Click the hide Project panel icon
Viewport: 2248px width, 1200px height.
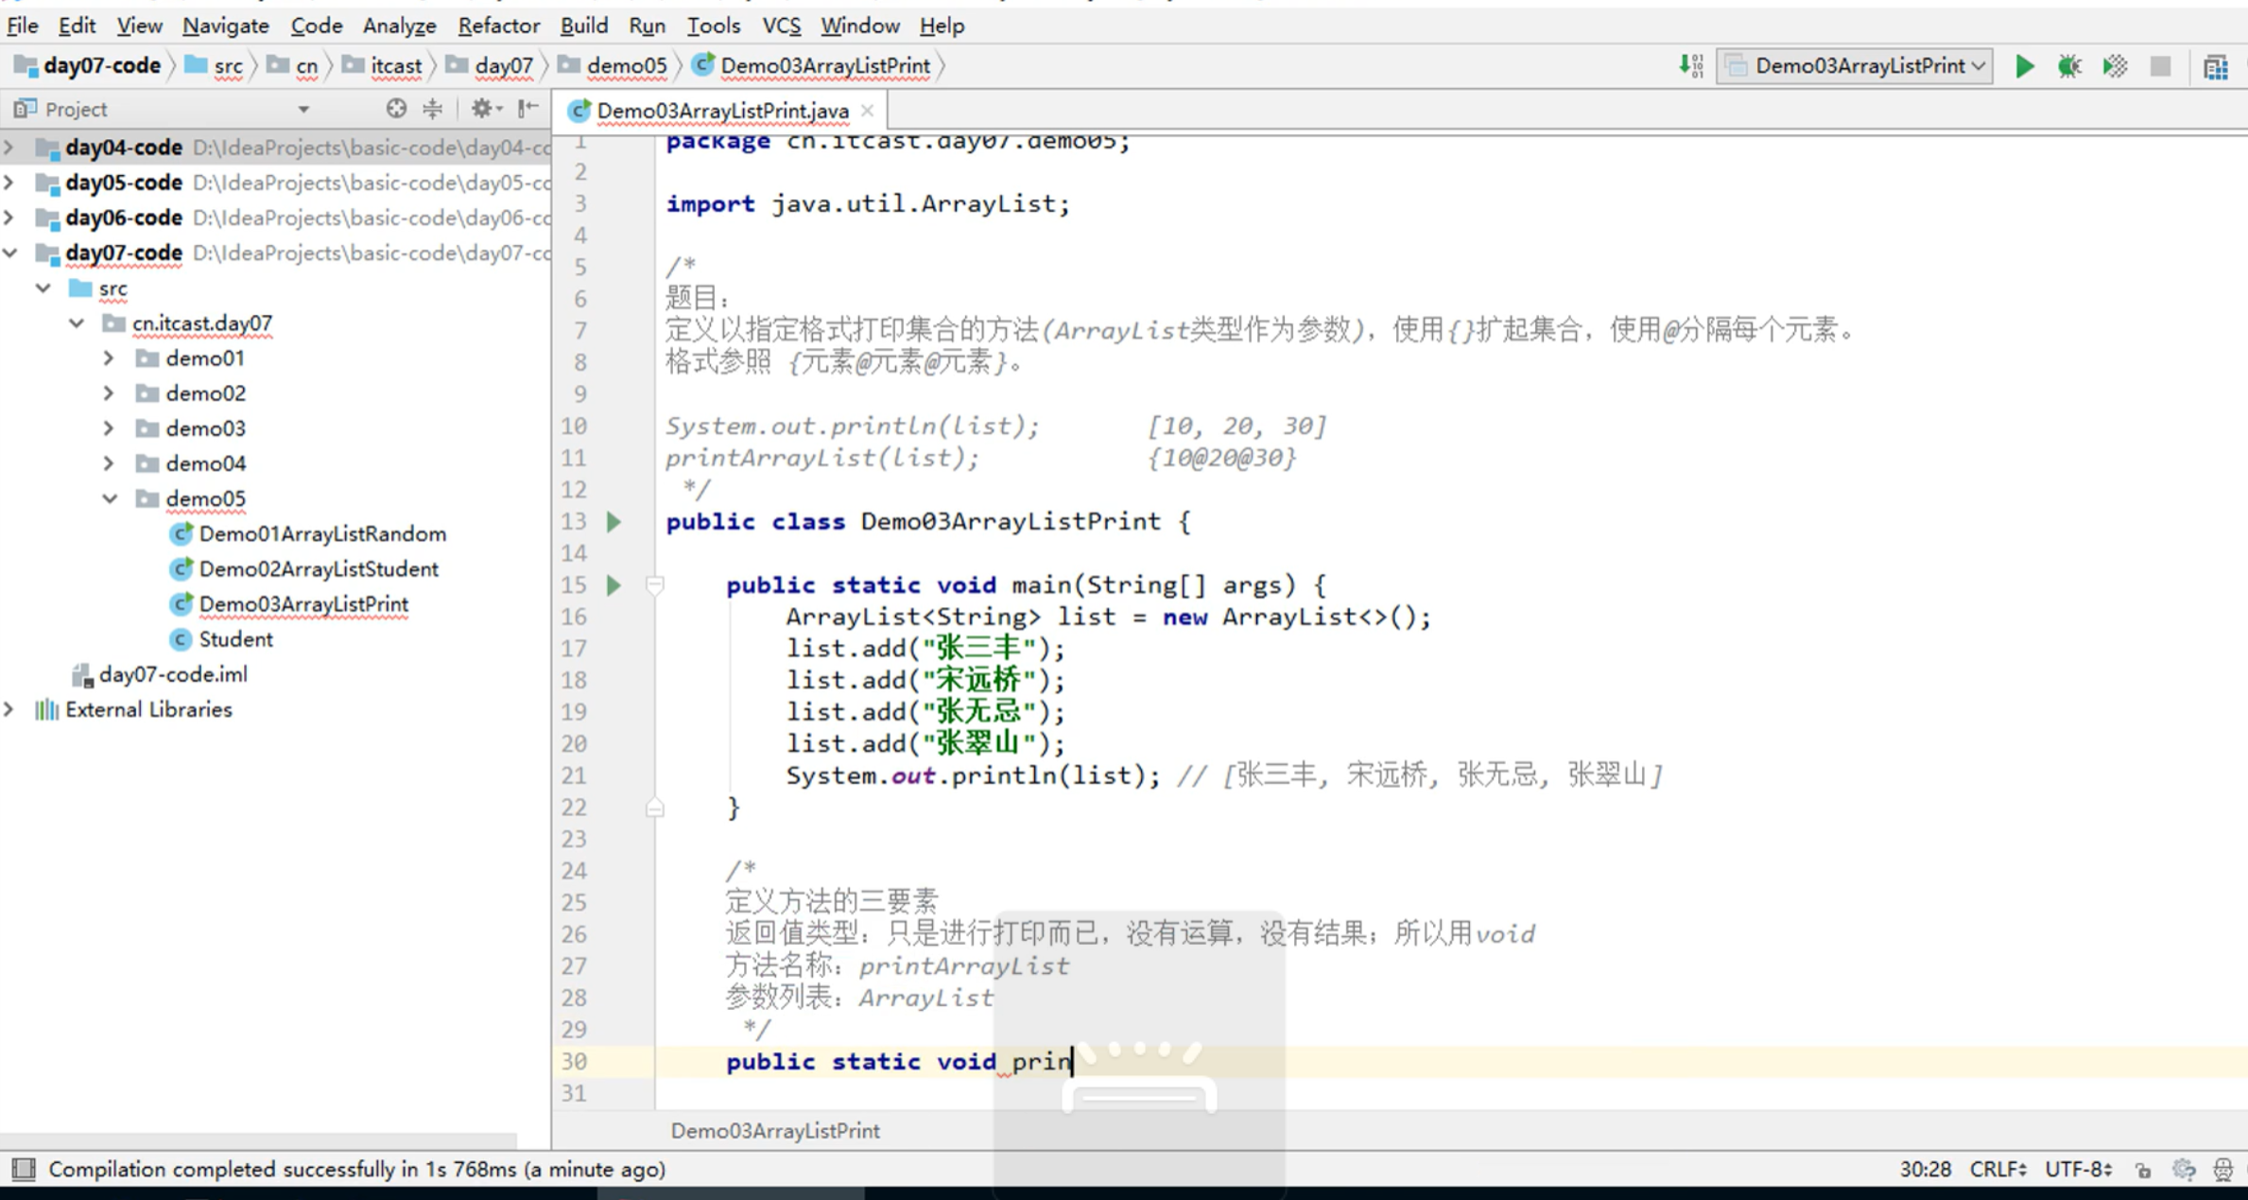pyautogui.click(x=528, y=109)
